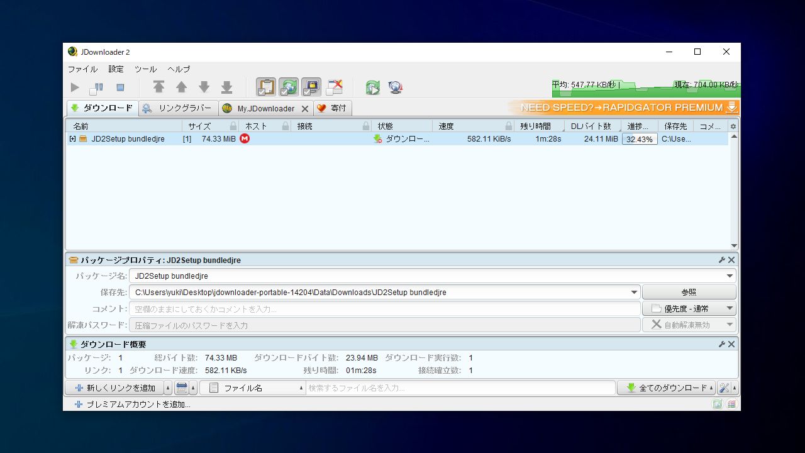Screen dimensions: 805x453
Task: Toggle automatic reconnect button
Action: coord(289,87)
